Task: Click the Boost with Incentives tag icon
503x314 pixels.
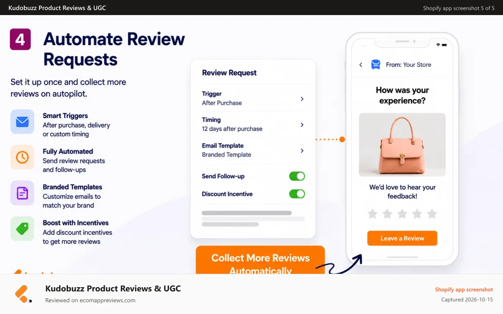Action: pos(22,229)
